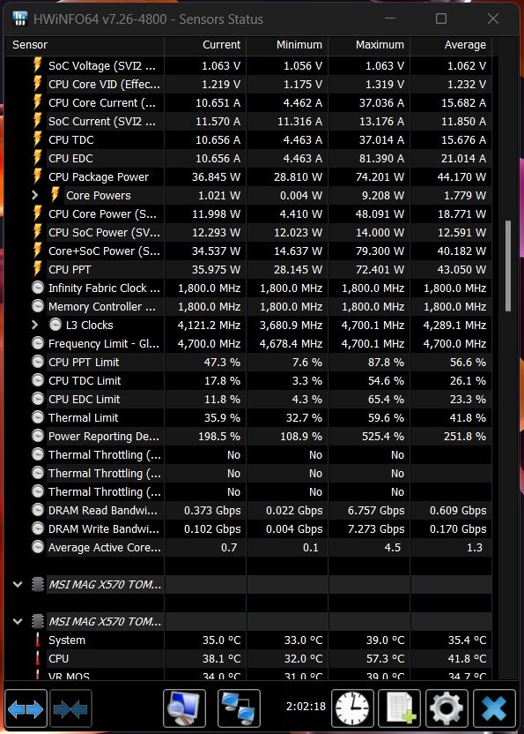
Task: Open the monitor with magnifier summary icon
Action: coord(184,709)
